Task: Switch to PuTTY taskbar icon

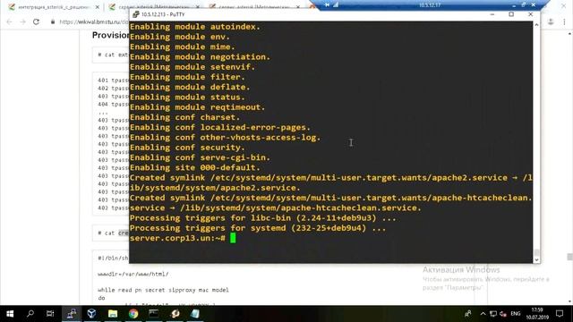Action: [72, 314]
